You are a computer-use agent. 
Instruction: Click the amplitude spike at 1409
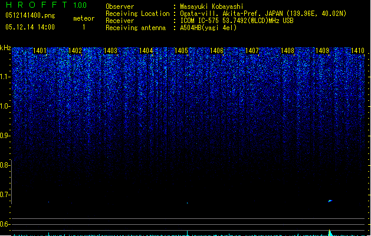pyautogui.click(x=330, y=232)
